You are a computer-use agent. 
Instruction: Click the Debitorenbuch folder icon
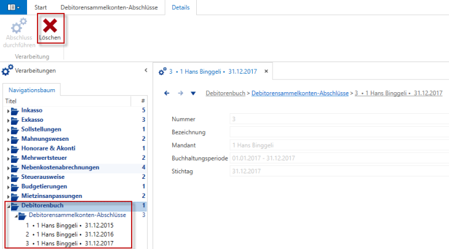15,206
